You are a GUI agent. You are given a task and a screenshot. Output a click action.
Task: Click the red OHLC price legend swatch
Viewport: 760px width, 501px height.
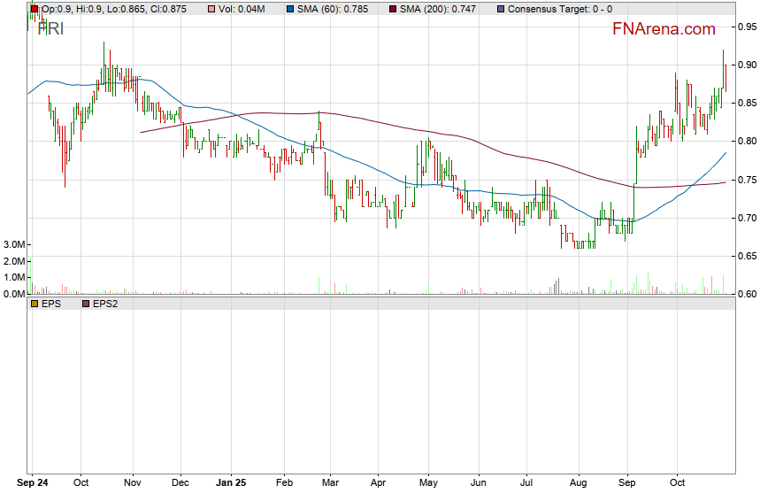pos(34,9)
